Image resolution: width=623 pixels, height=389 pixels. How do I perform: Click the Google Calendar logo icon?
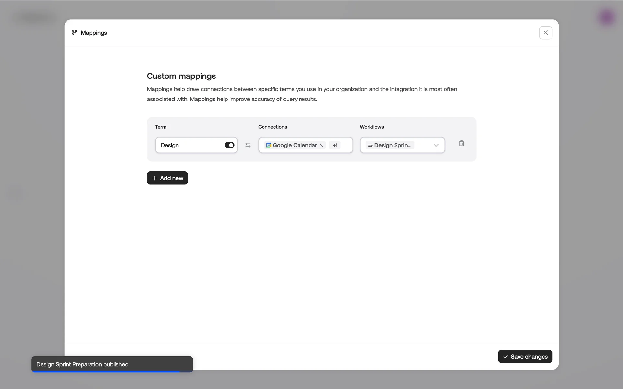point(269,145)
